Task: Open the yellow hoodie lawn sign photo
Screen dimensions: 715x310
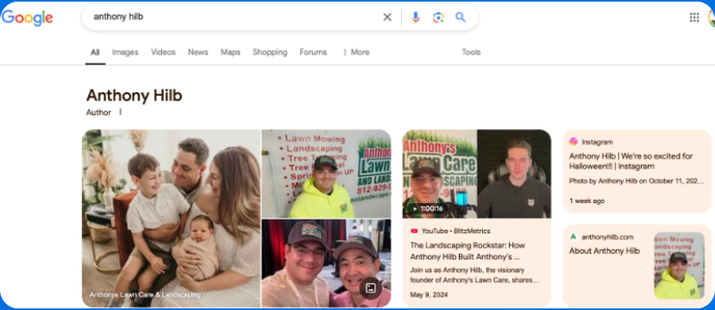Action: pyautogui.click(x=326, y=173)
